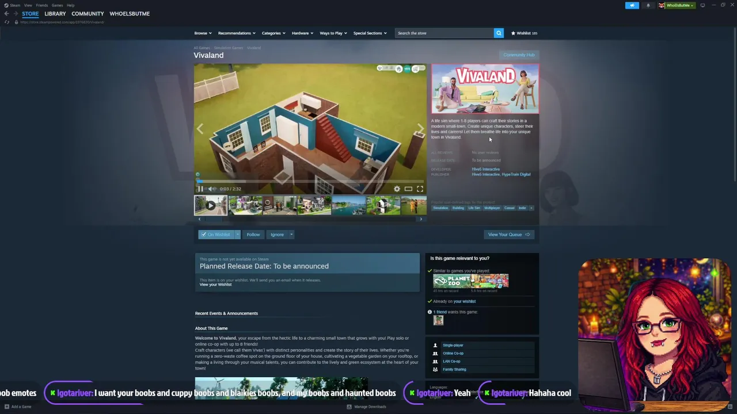Viewport: 737px width, 414px height.
Task: Expand more tags with the plus button
Action: click(531, 208)
